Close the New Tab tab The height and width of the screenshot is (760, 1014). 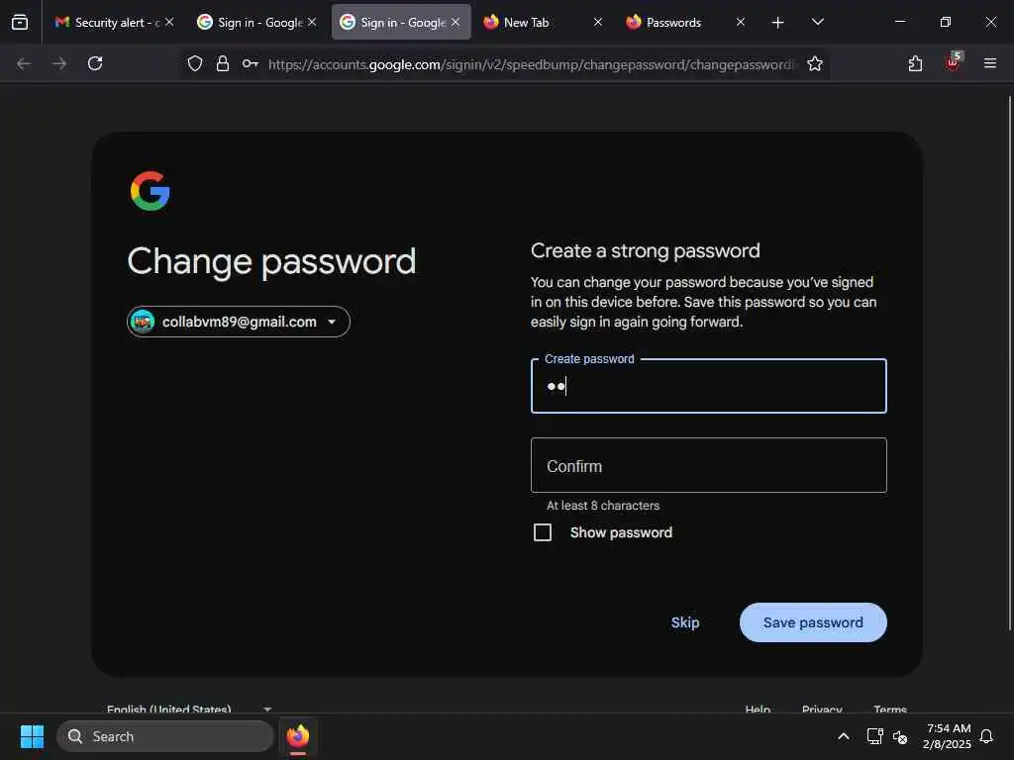pos(598,22)
